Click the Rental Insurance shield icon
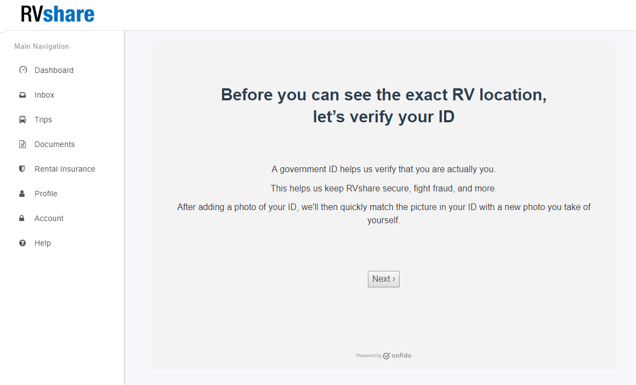This screenshot has height=385, width=636. (22, 169)
